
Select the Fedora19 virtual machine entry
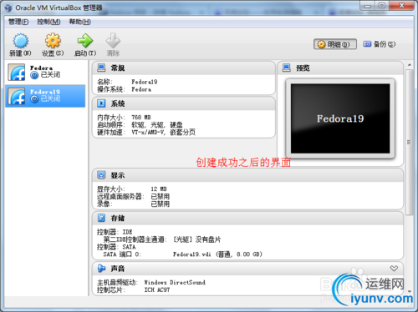[x=45, y=96]
